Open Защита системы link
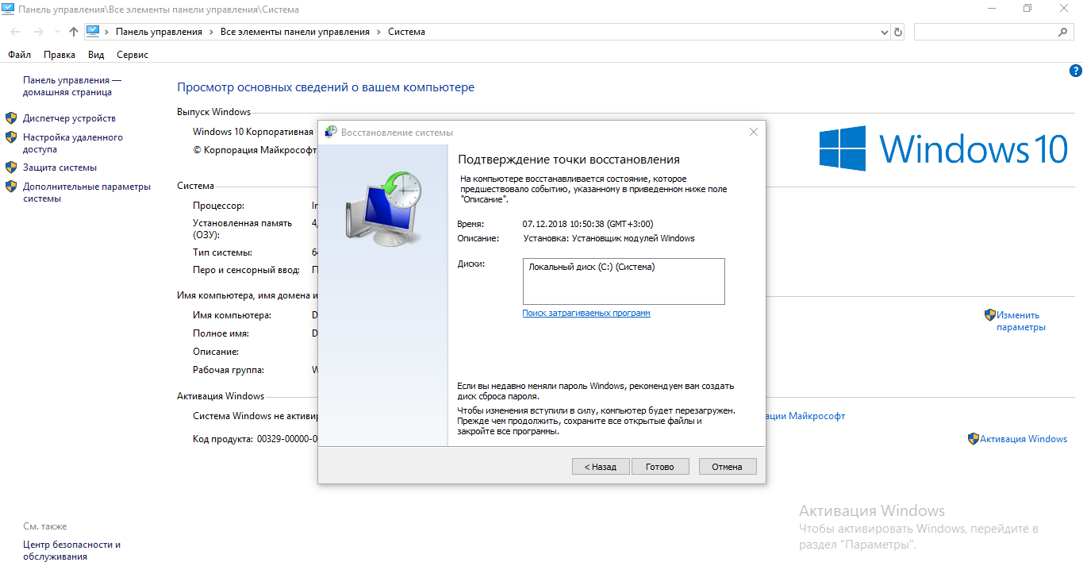The height and width of the screenshot is (570, 1083). 60,168
